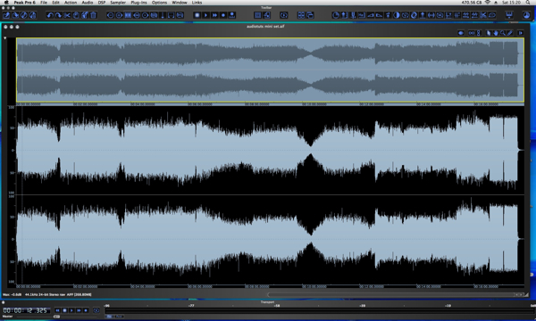Click Stop button in the Transport panel
The width and height of the screenshot is (536, 321).
(64, 310)
